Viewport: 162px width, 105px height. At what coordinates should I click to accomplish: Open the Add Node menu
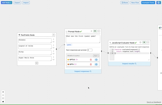(x=7, y=3)
